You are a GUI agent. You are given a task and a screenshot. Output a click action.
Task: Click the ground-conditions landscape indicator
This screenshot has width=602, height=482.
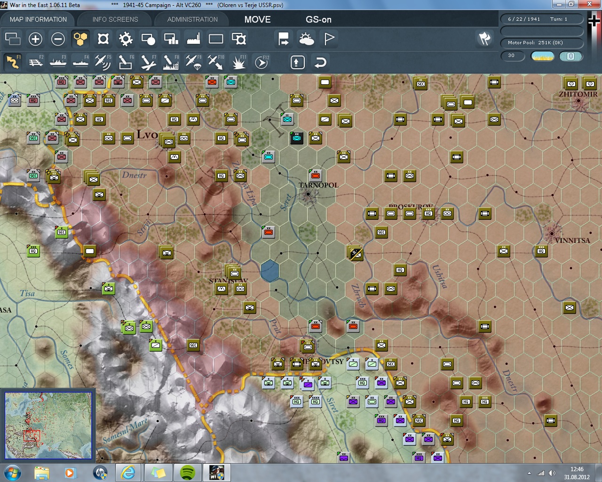[x=542, y=56]
